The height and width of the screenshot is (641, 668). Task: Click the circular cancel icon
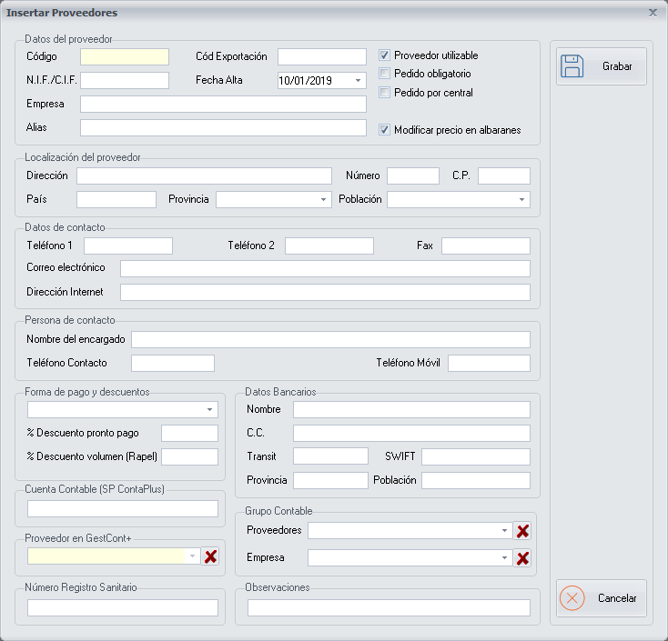coord(572,599)
